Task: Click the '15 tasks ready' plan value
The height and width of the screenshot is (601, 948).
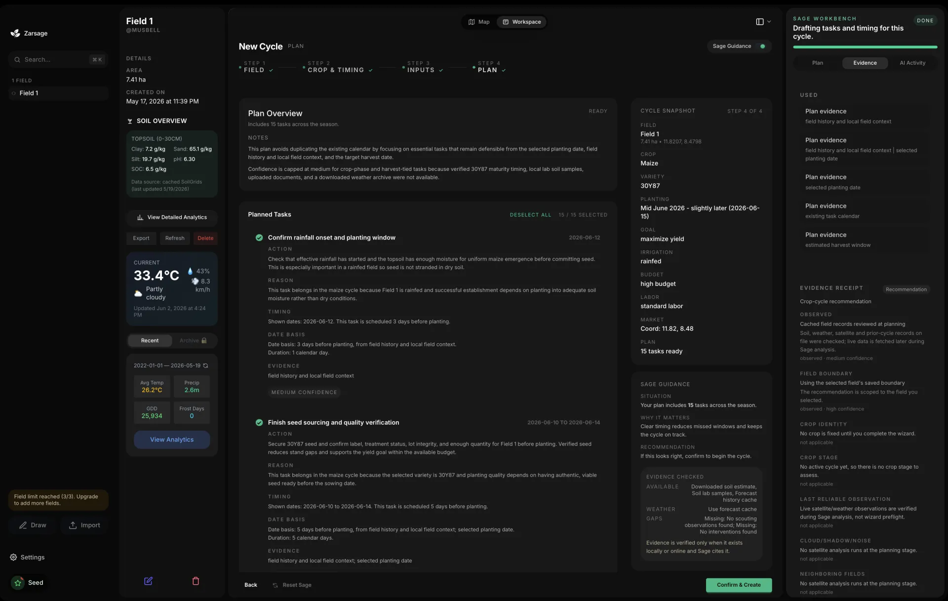Action: (x=661, y=352)
